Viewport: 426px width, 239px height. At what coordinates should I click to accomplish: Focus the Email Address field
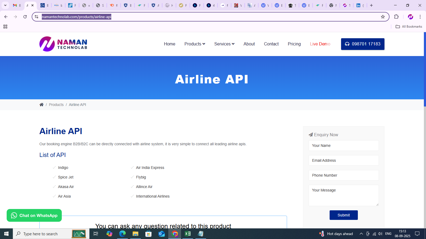point(343,160)
